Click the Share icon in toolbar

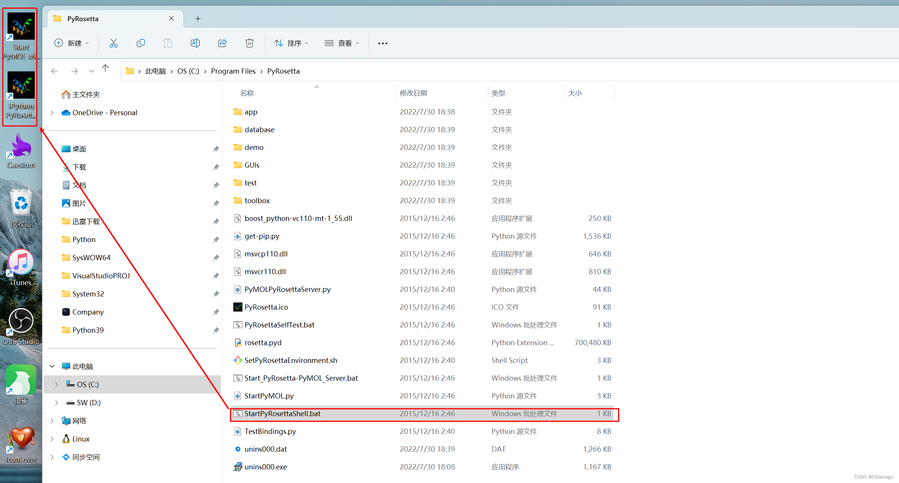(222, 43)
